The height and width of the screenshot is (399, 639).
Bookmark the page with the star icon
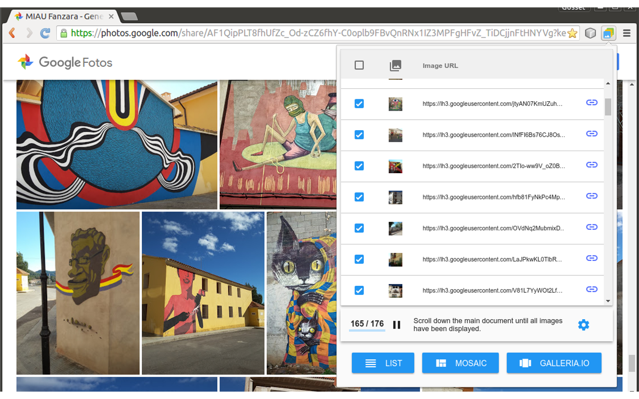point(572,33)
